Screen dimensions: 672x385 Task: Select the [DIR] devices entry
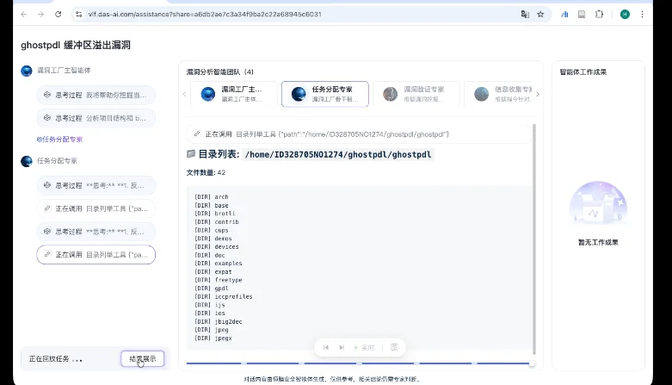tap(217, 247)
